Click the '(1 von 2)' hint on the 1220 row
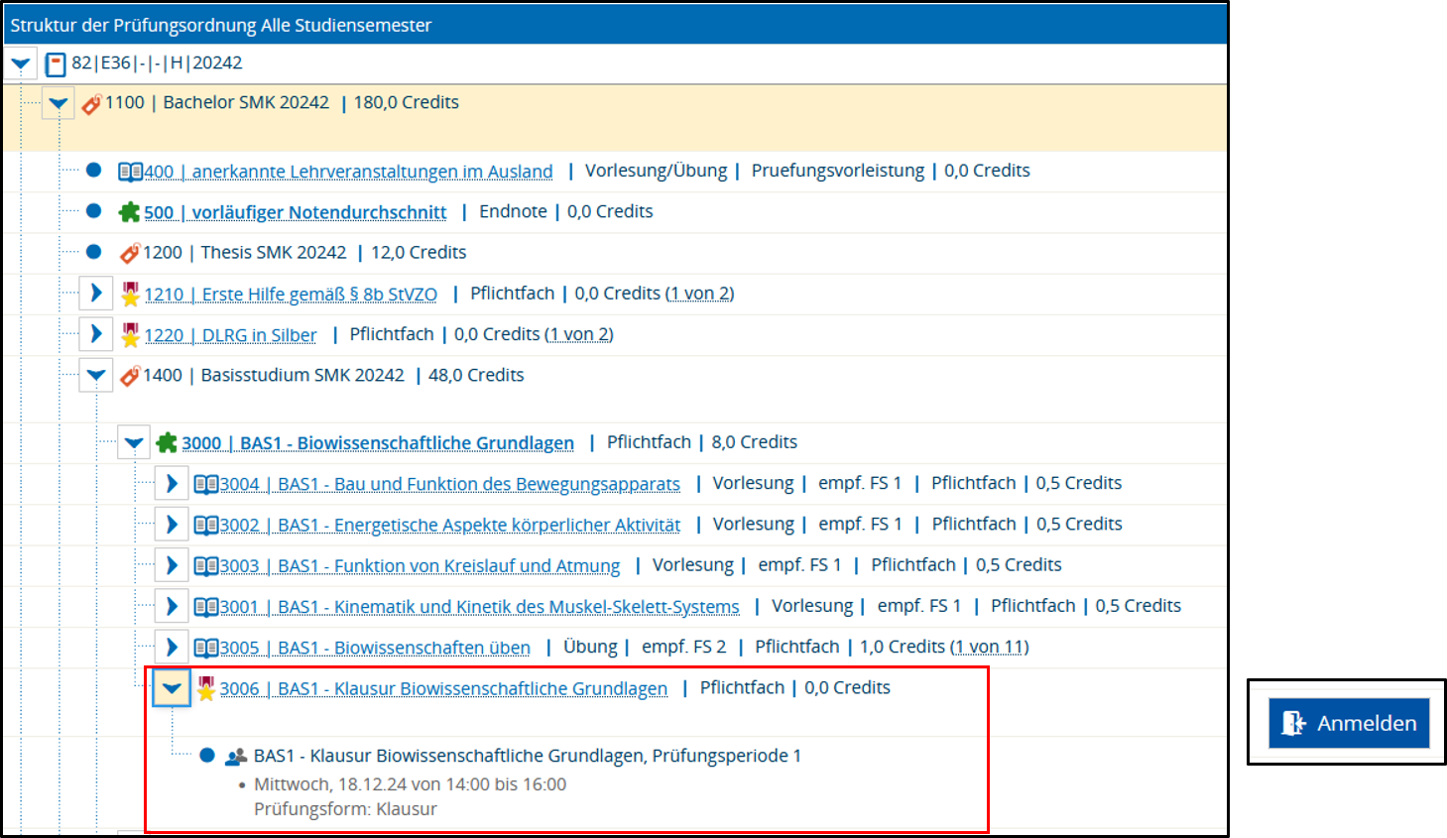 [x=579, y=334]
